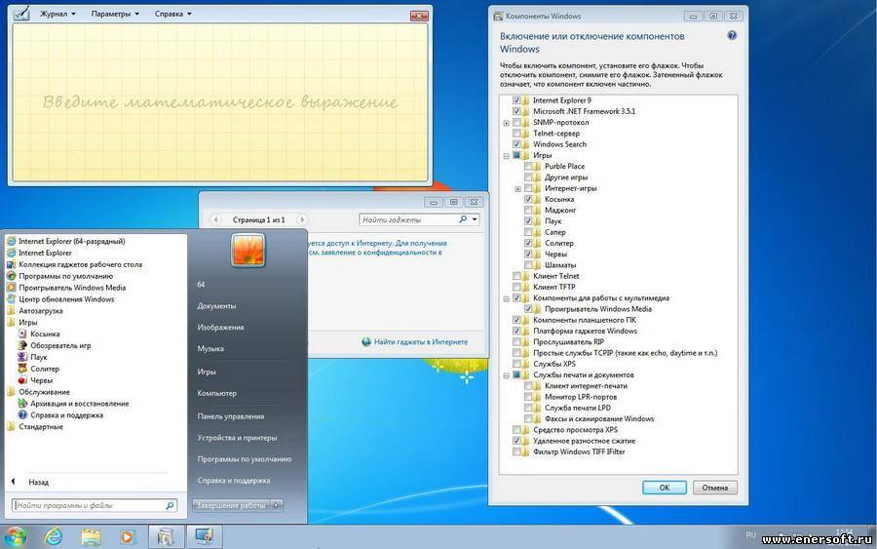Check the Шахматы game checkbox
Screen dimensions: 877x549
point(528,265)
